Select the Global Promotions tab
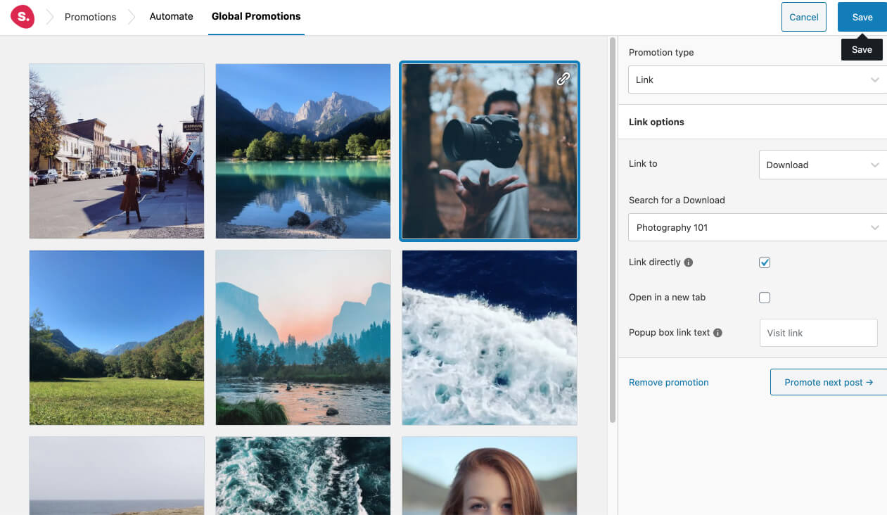The width and height of the screenshot is (887, 515). click(256, 16)
